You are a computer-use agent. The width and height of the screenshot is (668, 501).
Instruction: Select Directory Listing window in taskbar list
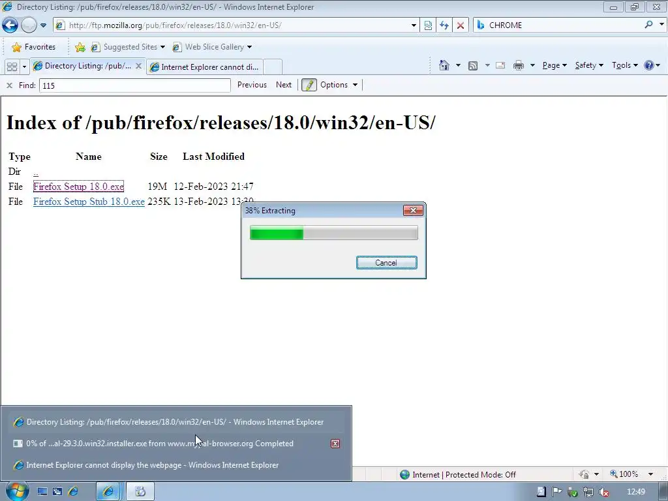tap(176, 422)
